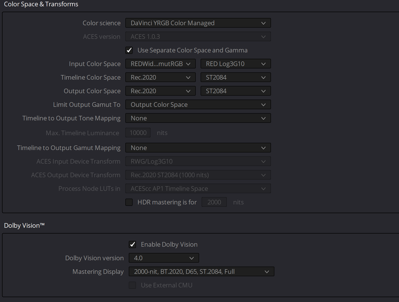
Task: Open the Color science dropdown
Action: point(198,23)
